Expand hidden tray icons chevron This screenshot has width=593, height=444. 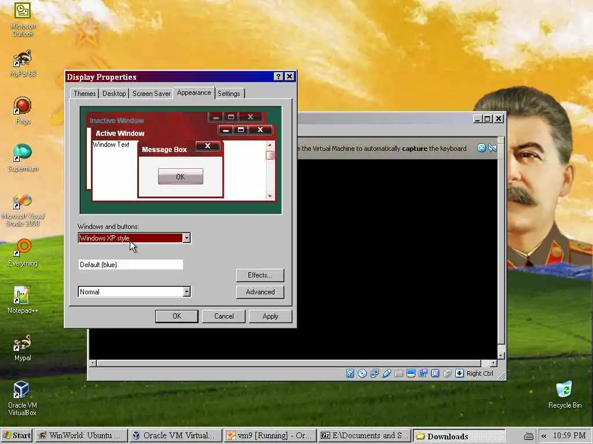tap(544, 436)
